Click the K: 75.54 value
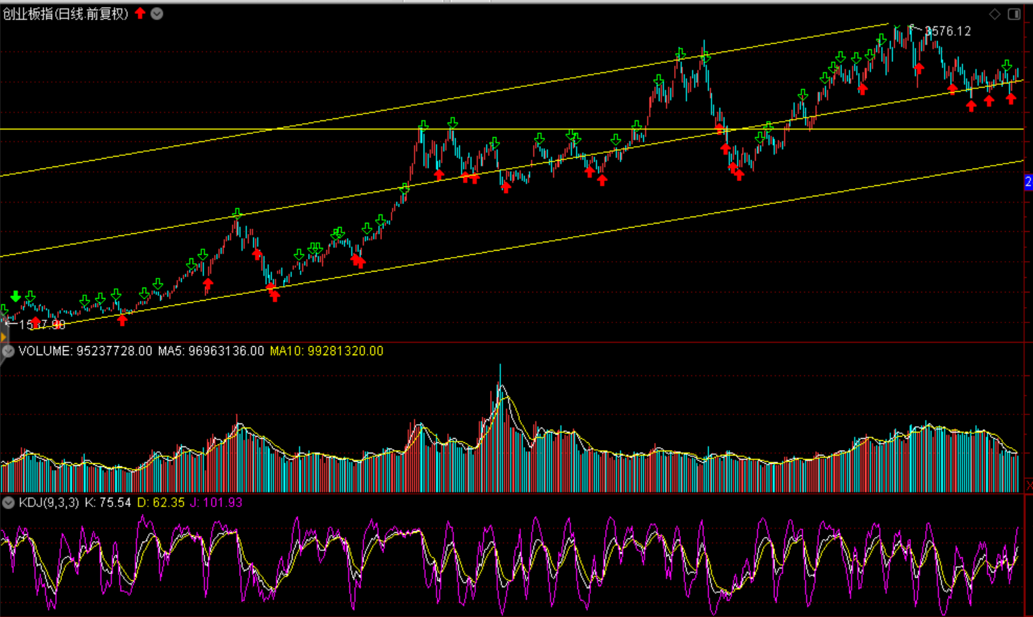This screenshot has width=1033, height=617. tap(108, 503)
